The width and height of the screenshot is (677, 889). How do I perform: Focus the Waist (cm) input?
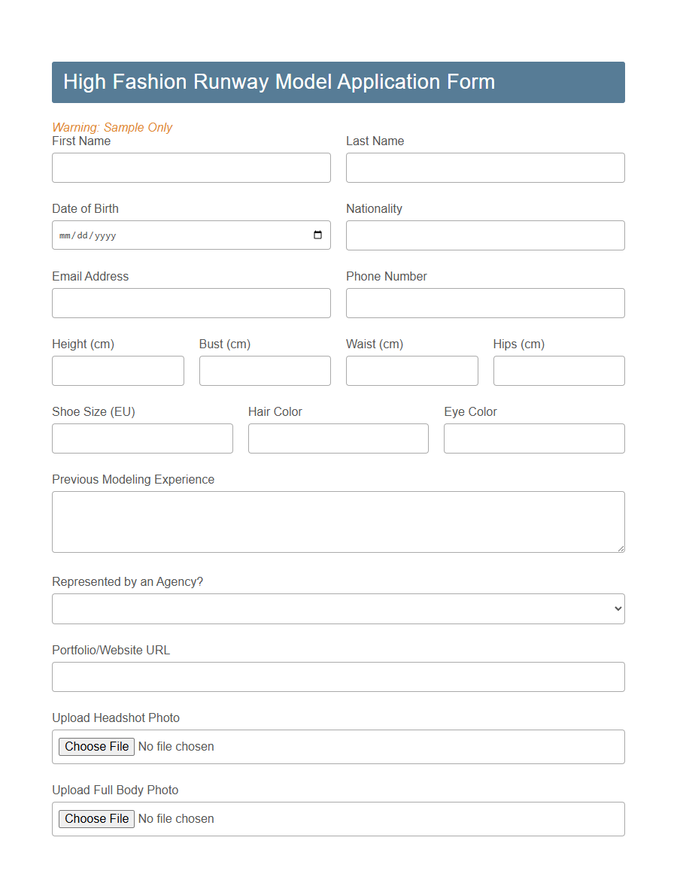(x=411, y=370)
